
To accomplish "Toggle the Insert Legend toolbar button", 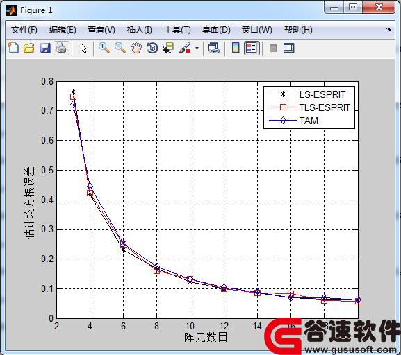I will 252,48.
